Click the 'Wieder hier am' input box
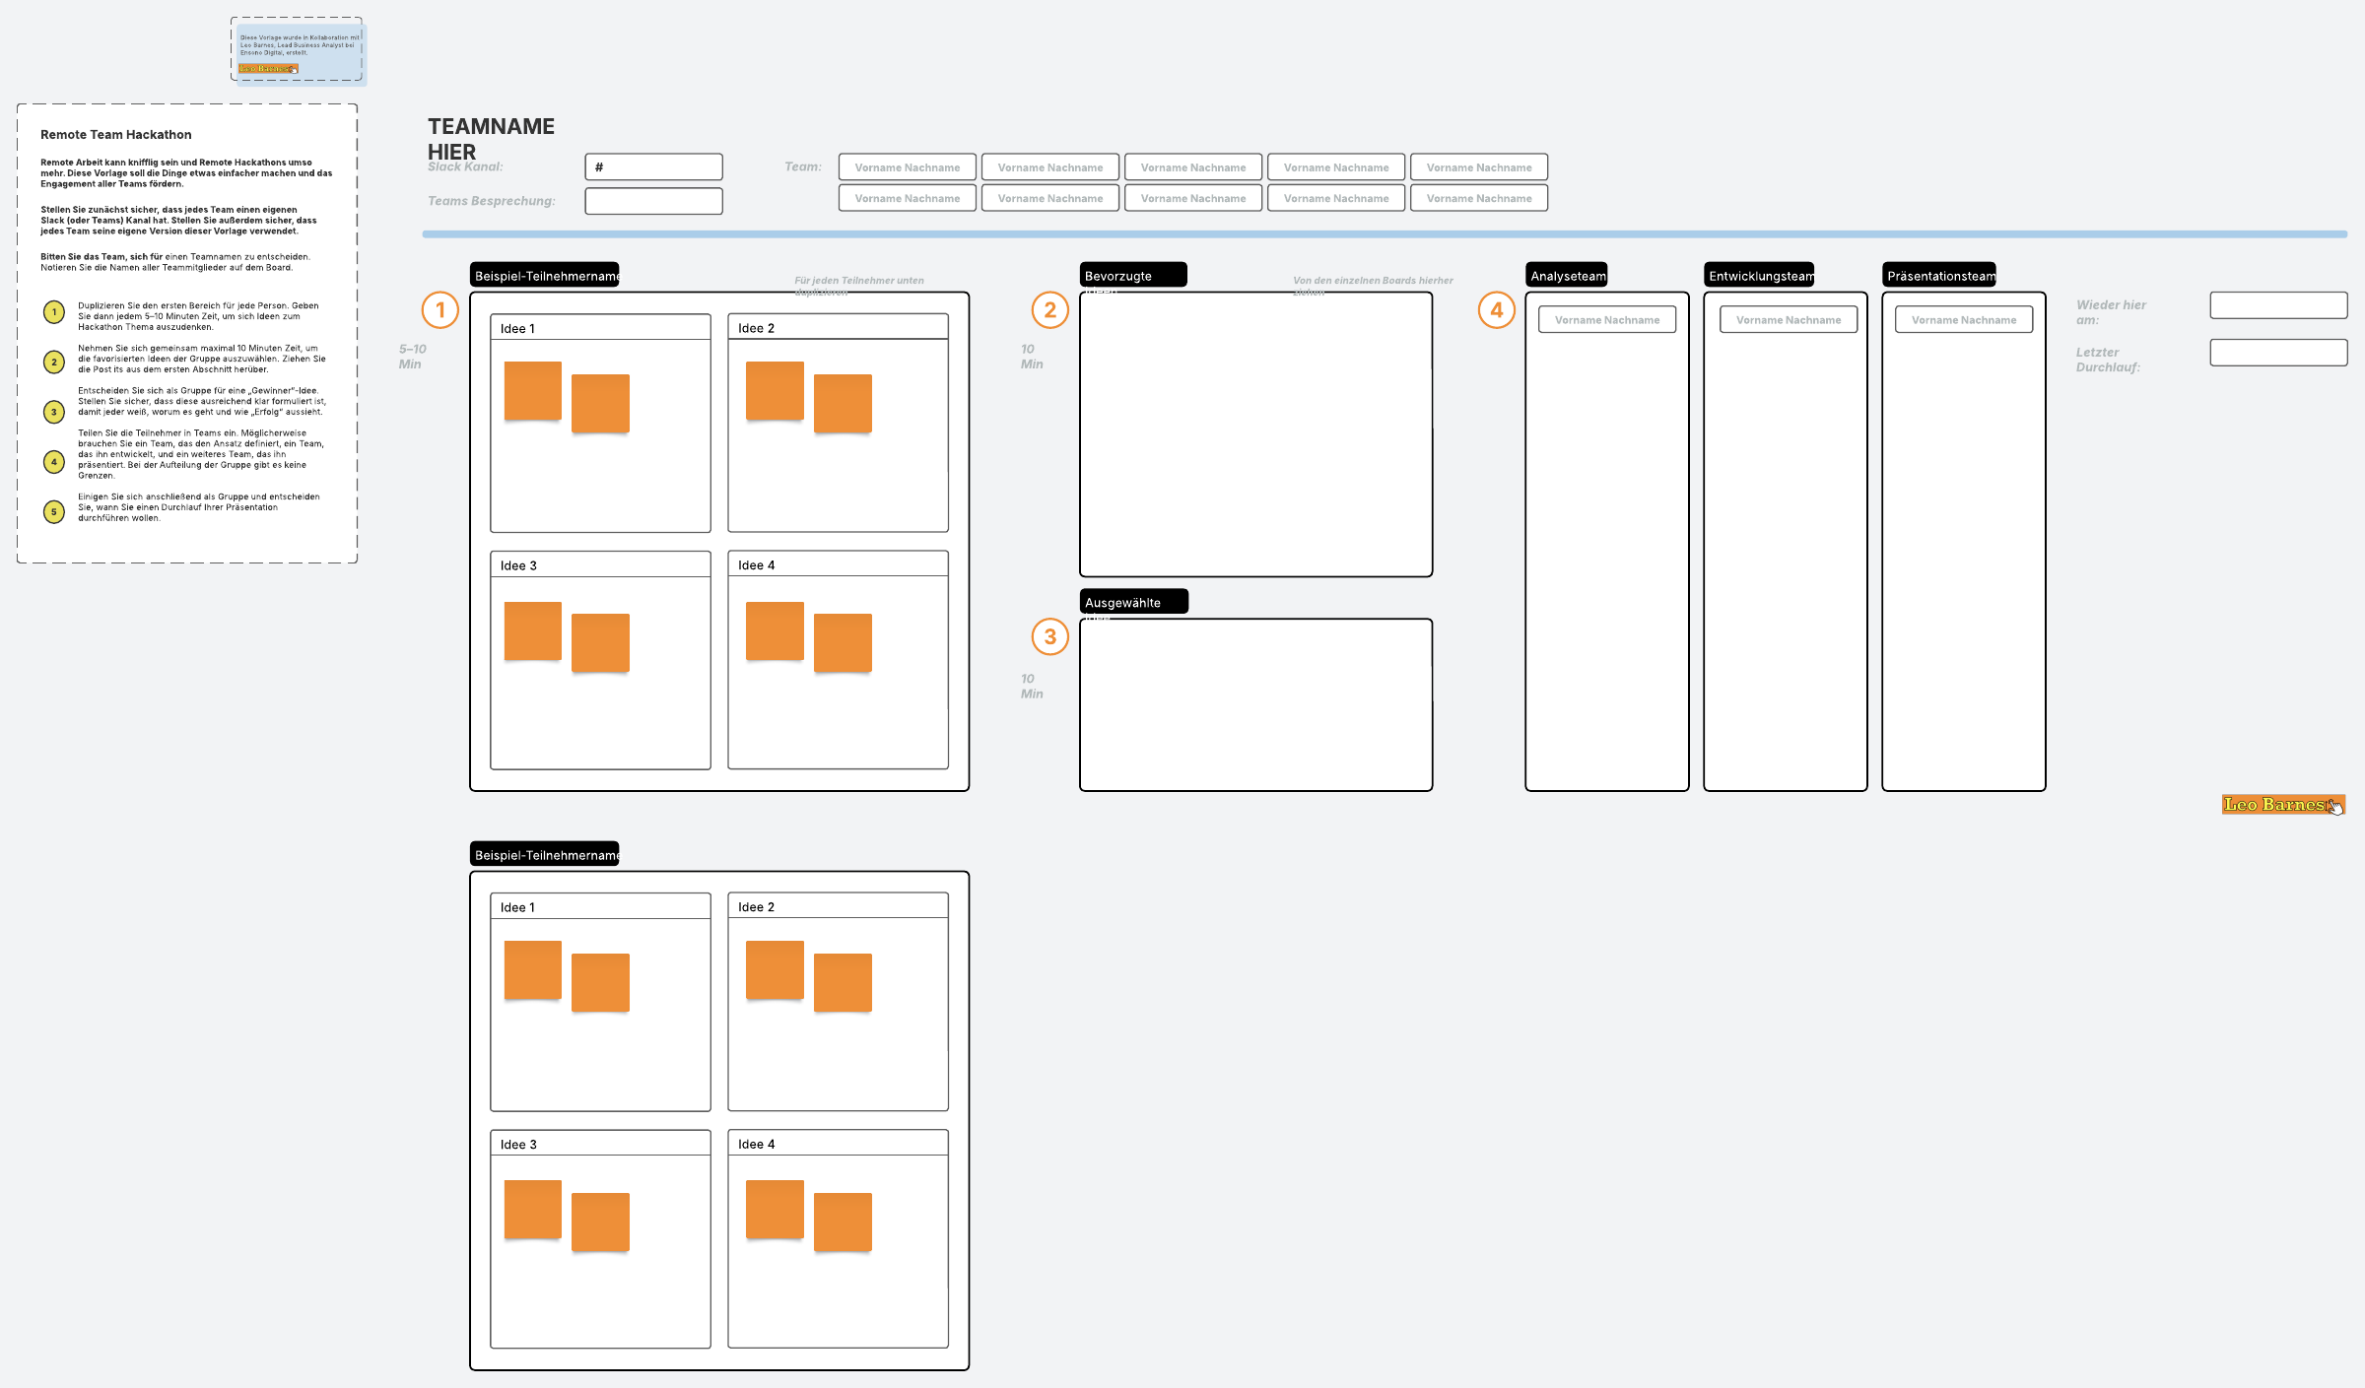The image size is (2365, 1388). [x=2278, y=305]
